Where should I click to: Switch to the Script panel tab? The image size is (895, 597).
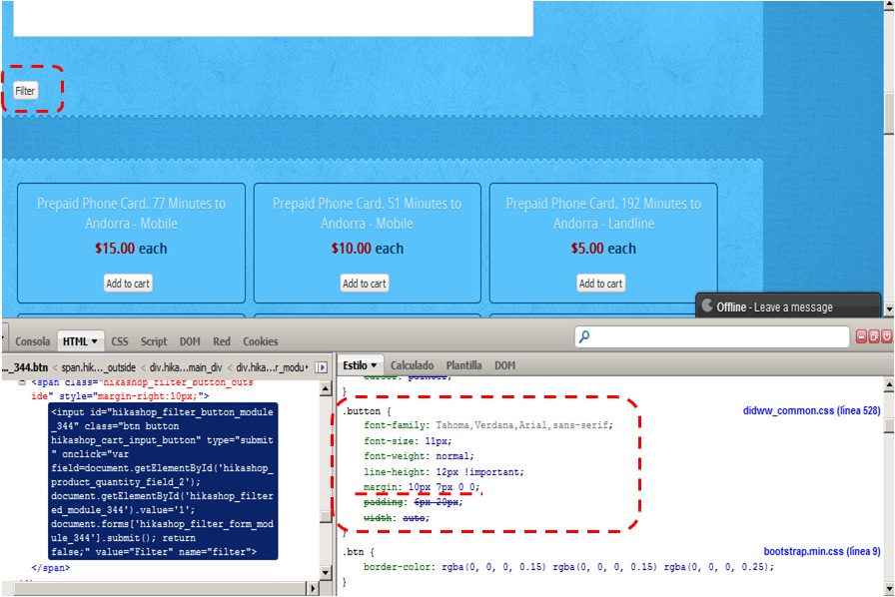154,341
